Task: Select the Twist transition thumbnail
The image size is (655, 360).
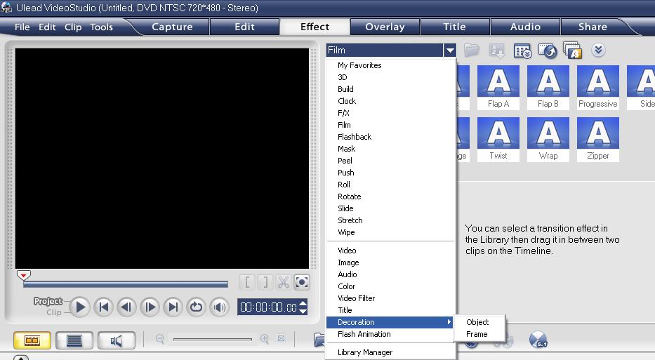Action: pyautogui.click(x=498, y=139)
